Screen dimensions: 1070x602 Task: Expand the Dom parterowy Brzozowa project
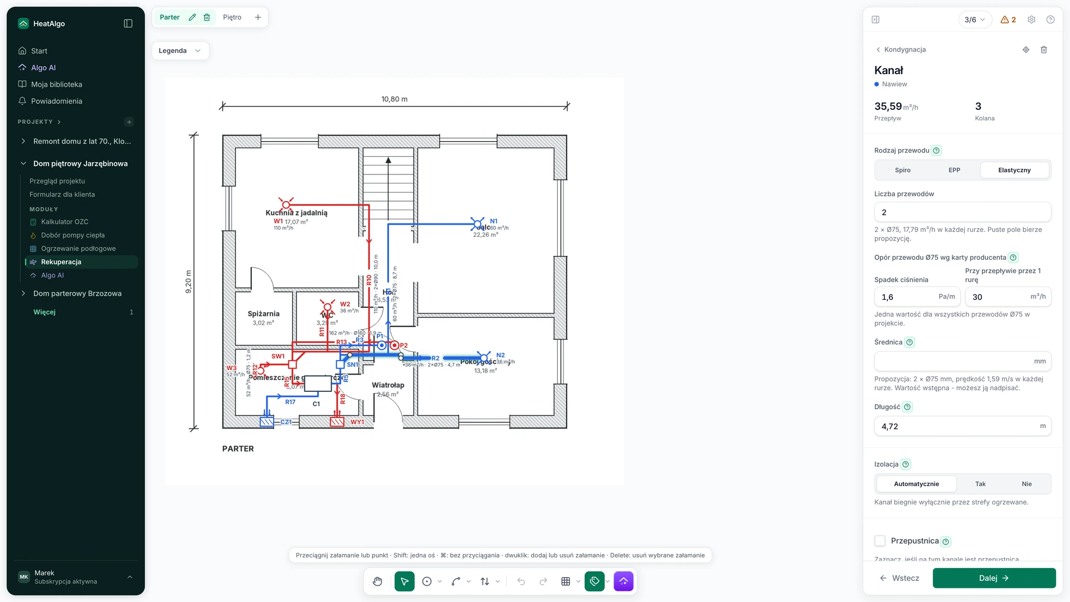[23, 293]
